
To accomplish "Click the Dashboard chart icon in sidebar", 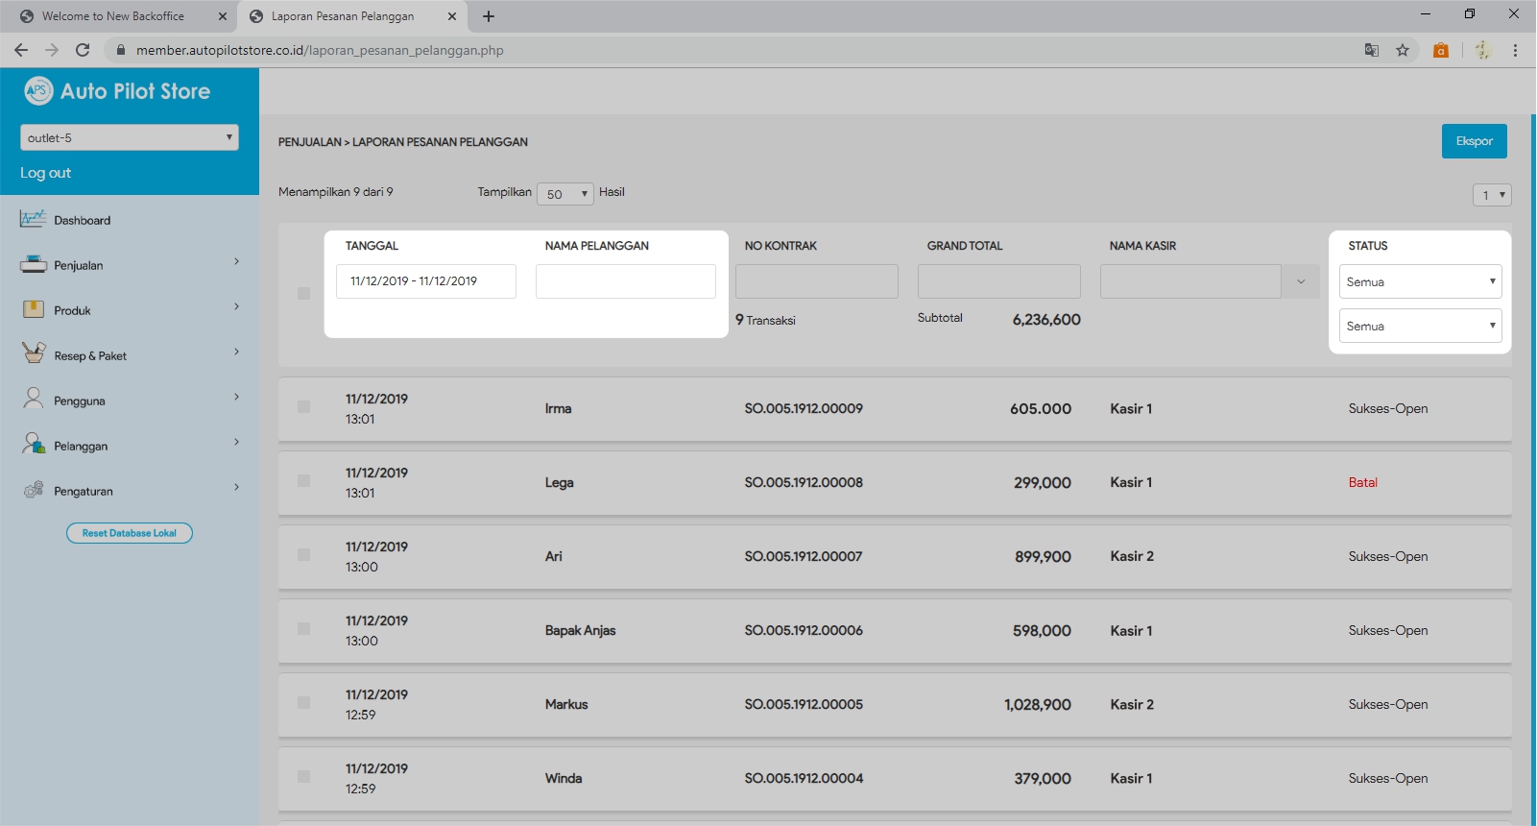I will click(x=33, y=219).
